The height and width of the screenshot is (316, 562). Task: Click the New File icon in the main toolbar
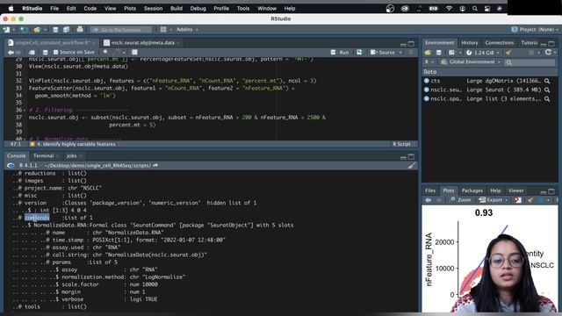[6, 30]
